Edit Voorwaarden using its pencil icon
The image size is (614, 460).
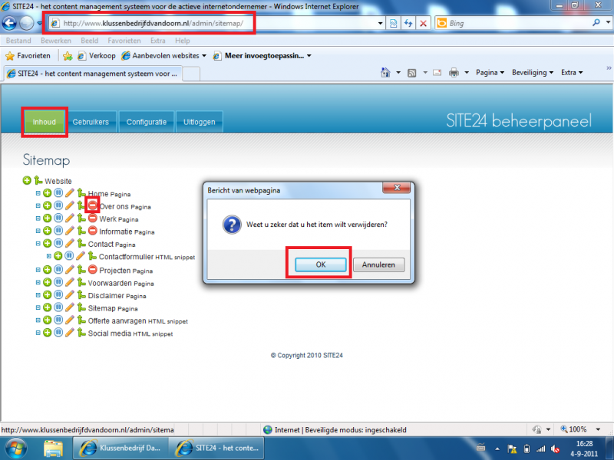pos(70,282)
